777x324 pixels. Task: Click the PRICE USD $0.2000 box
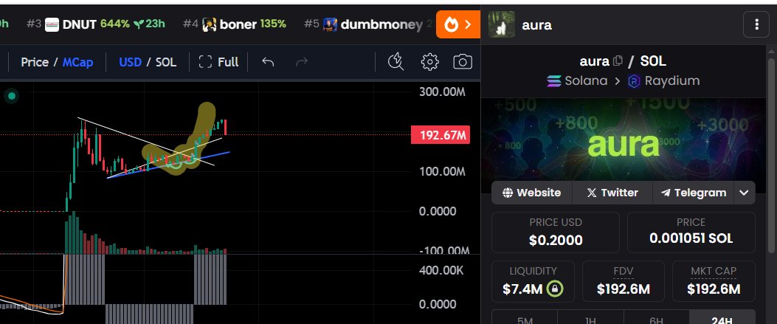555,232
